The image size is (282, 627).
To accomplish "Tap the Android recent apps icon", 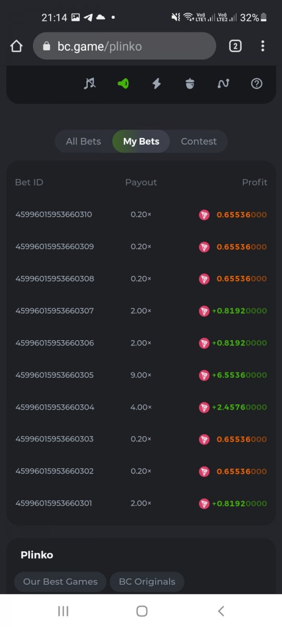I will coord(63,611).
